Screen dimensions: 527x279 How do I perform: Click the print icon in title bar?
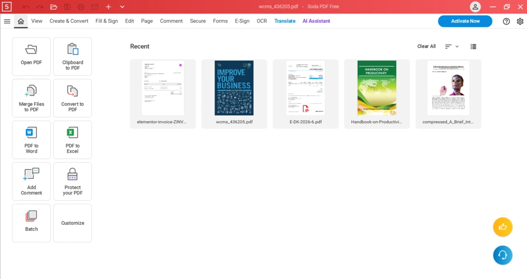click(x=81, y=7)
